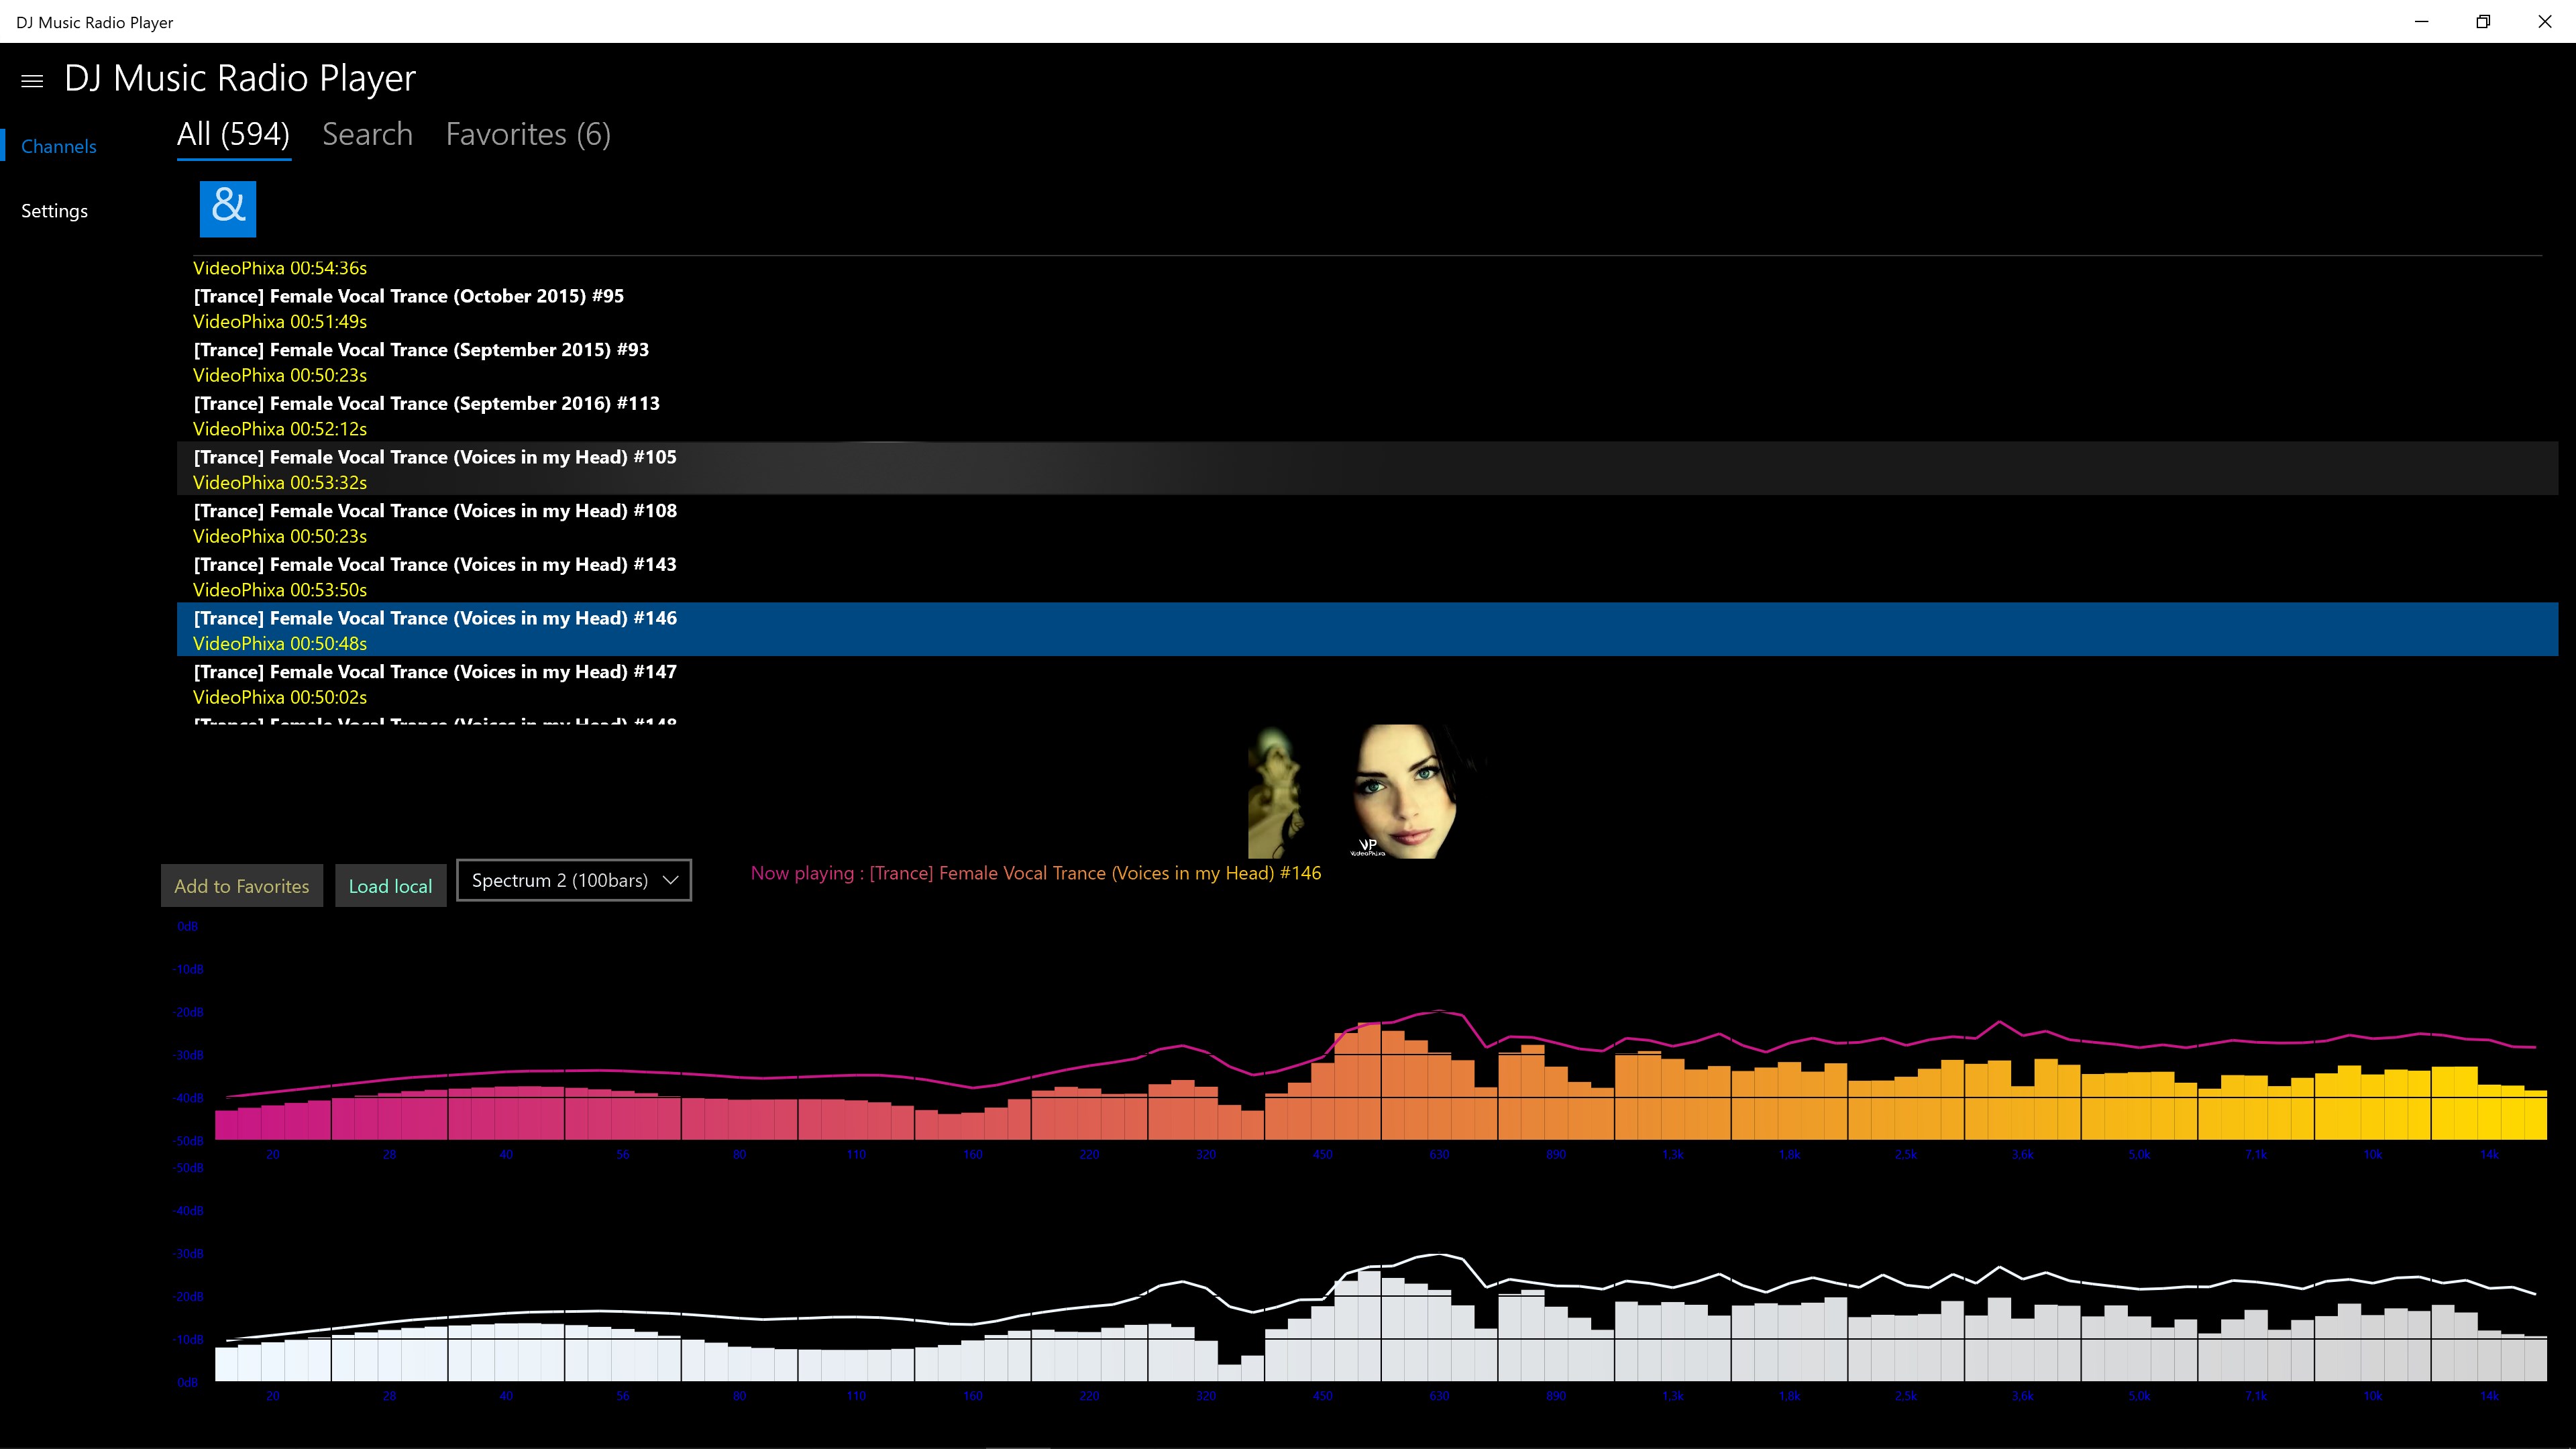The width and height of the screenshot is (2576, 1449).
Task: Click the woman's face album thumbnail
Action: [1404, 791]
